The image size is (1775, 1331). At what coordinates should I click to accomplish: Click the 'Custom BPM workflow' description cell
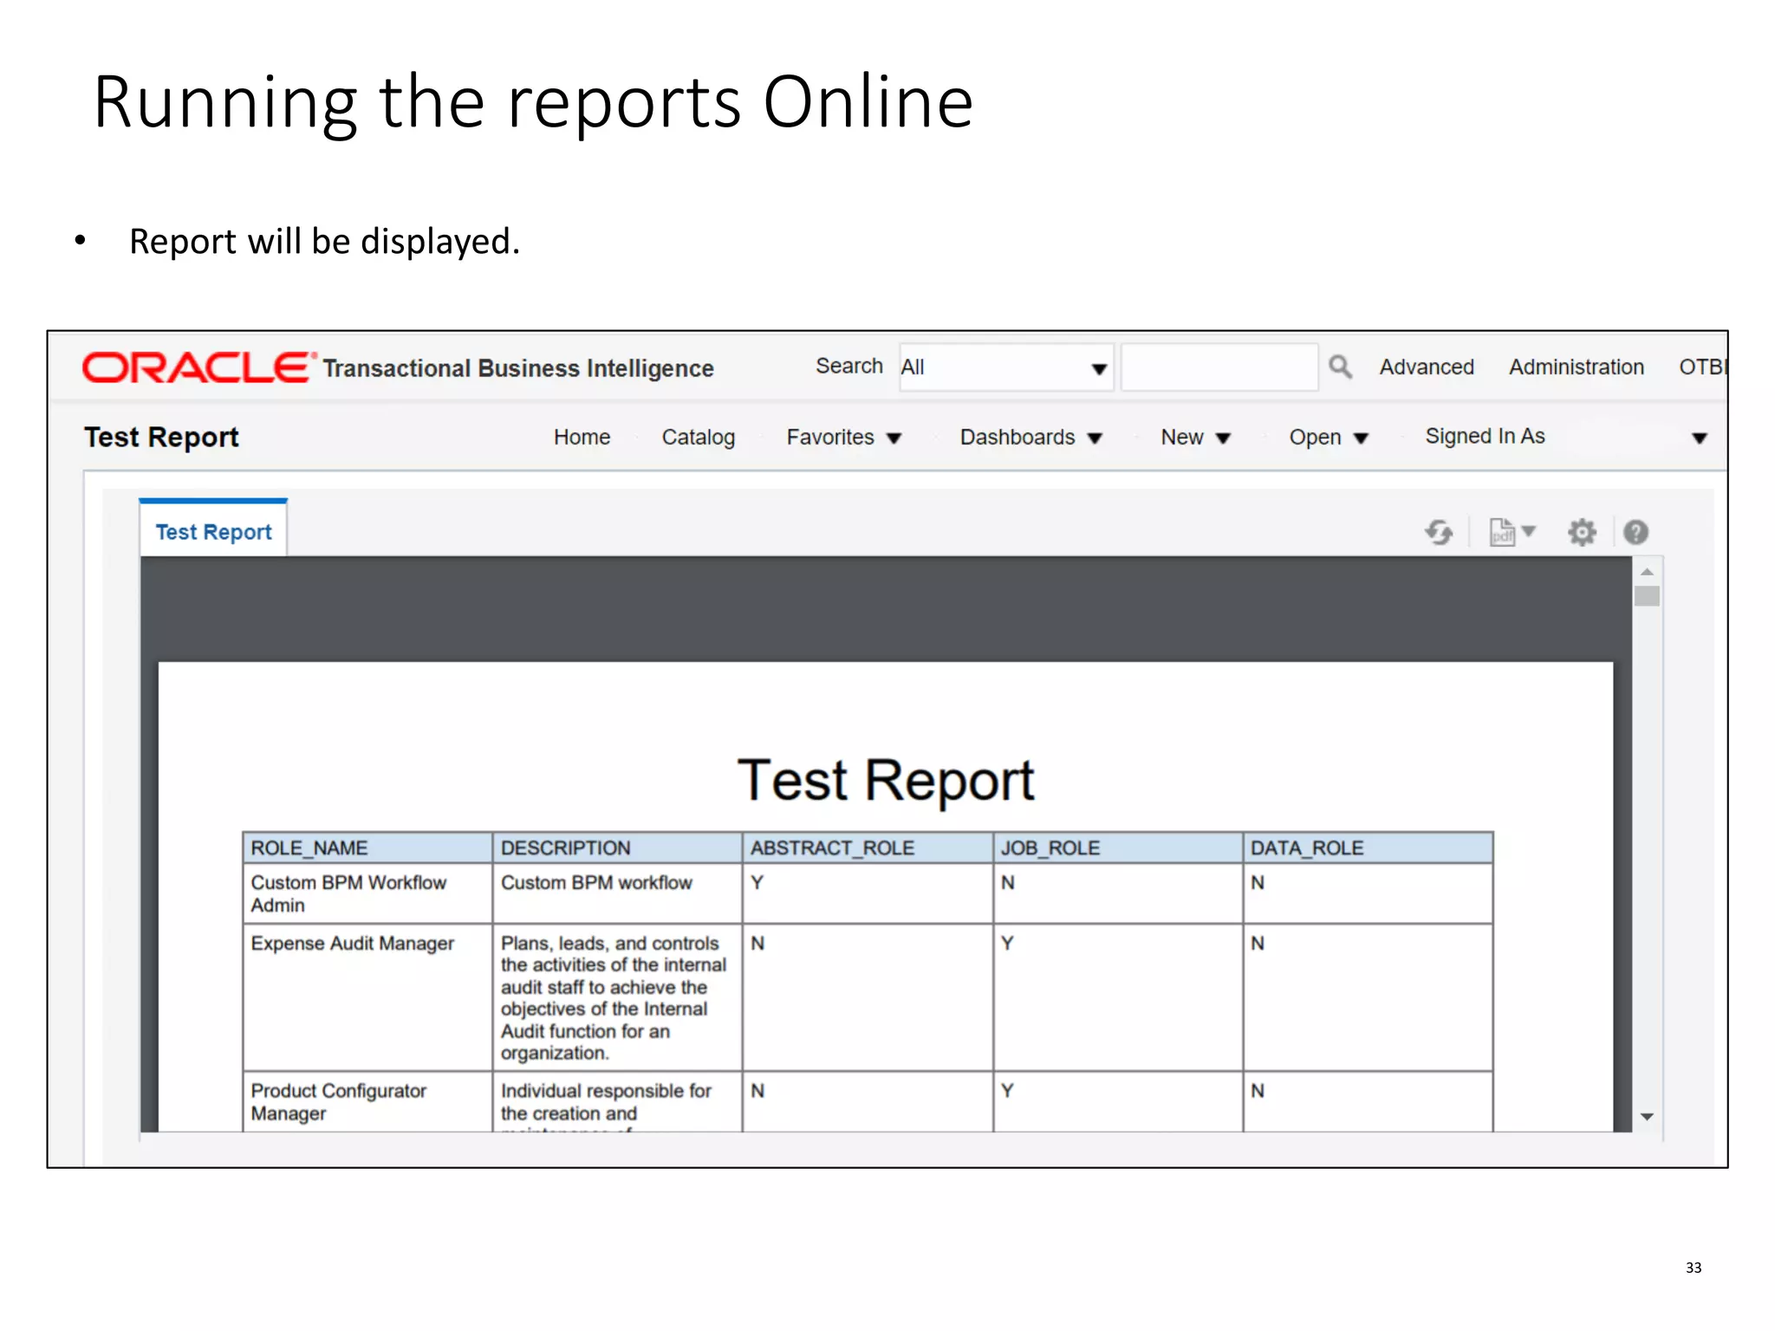(x=617, y=893)
